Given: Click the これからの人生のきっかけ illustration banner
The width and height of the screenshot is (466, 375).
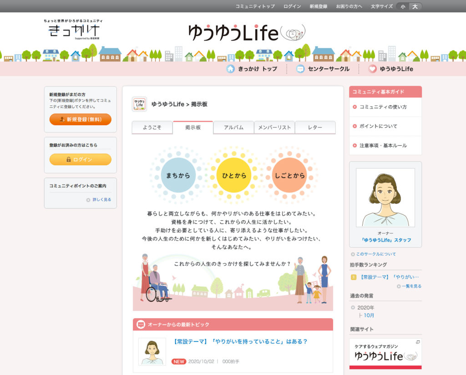Looking at the screenshot, I should pyautogui.click(x=233, y=282).
